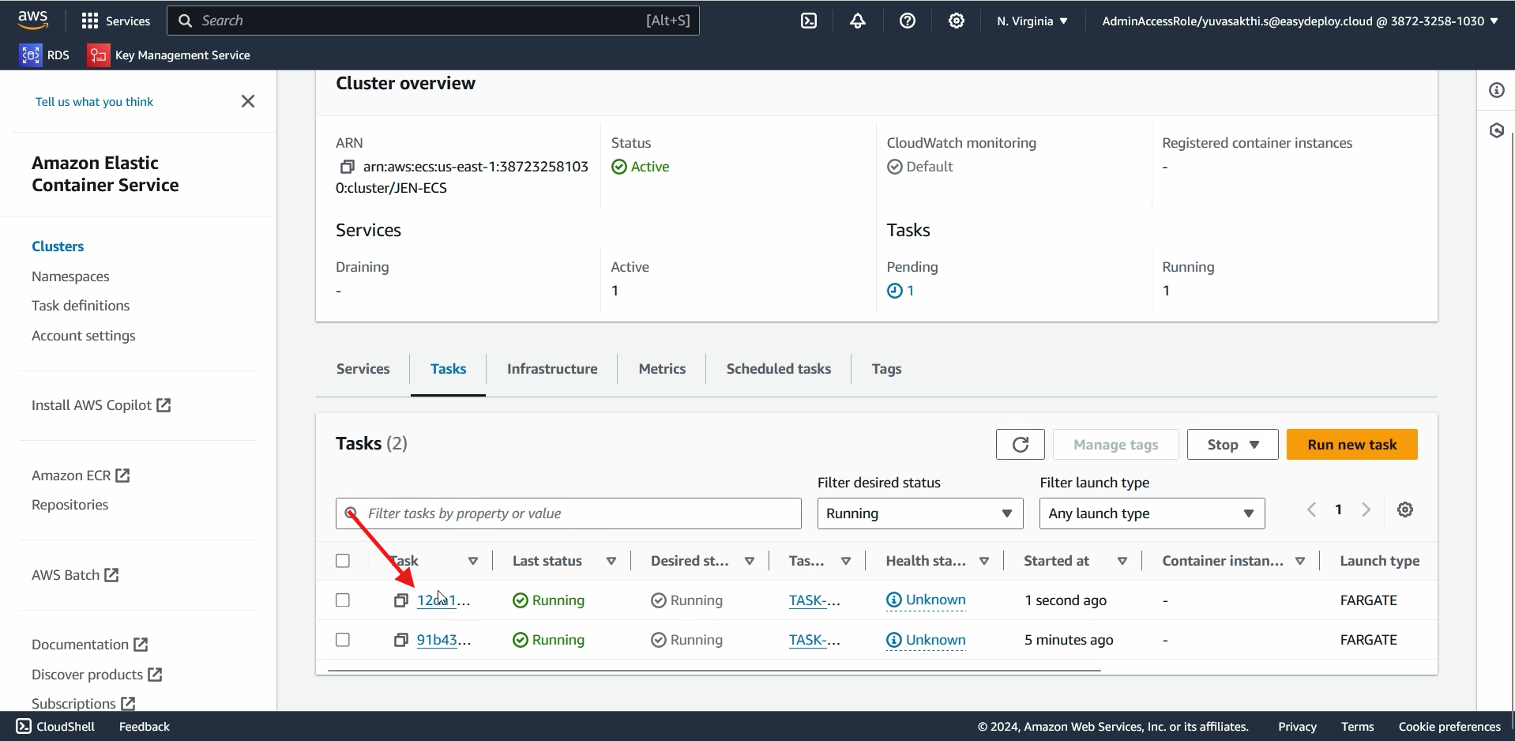
Task: Open the AdminAccessRole account menu
Action: (1299, 21)
